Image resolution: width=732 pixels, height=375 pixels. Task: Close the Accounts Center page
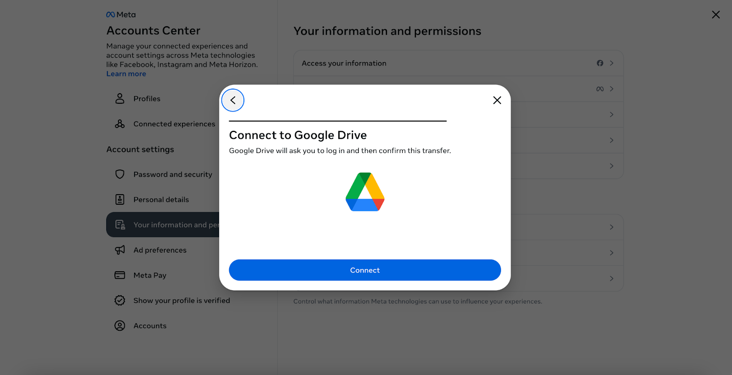coord(716,15)
